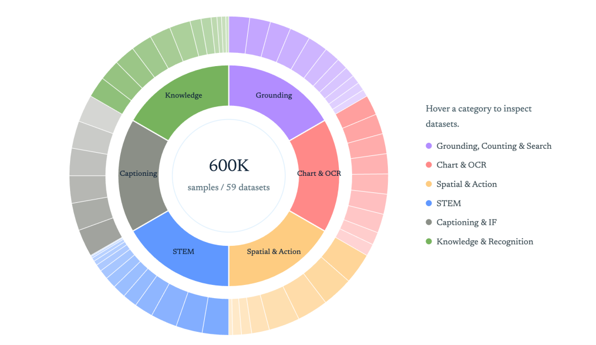Click the 600K total in the chart center
Image resolution: width=596 pixels, height=345 pixels.
[228, 165]
